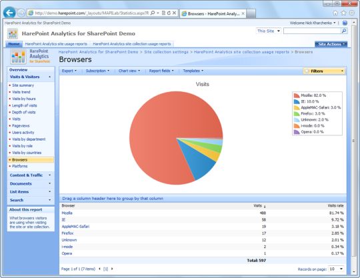Screen dimensions: 360x278
Task: Click the AppleMAC-Safari row link
Action: tap(75, 227)
